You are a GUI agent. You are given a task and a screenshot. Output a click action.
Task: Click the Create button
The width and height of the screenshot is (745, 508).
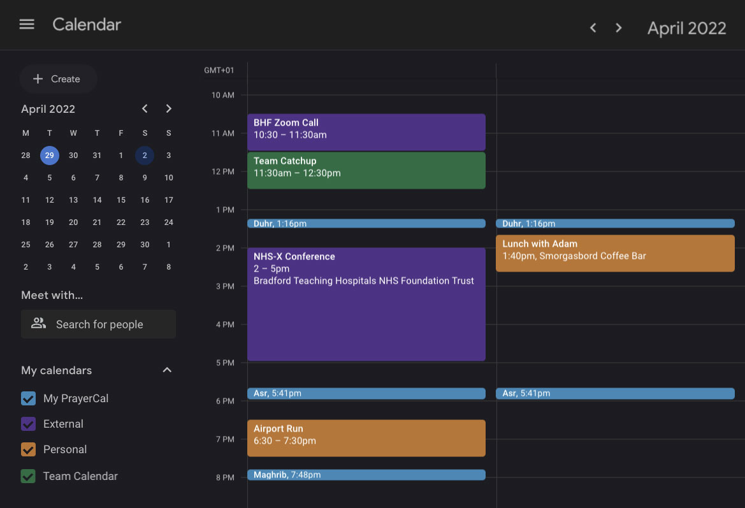tap(58, 78)
